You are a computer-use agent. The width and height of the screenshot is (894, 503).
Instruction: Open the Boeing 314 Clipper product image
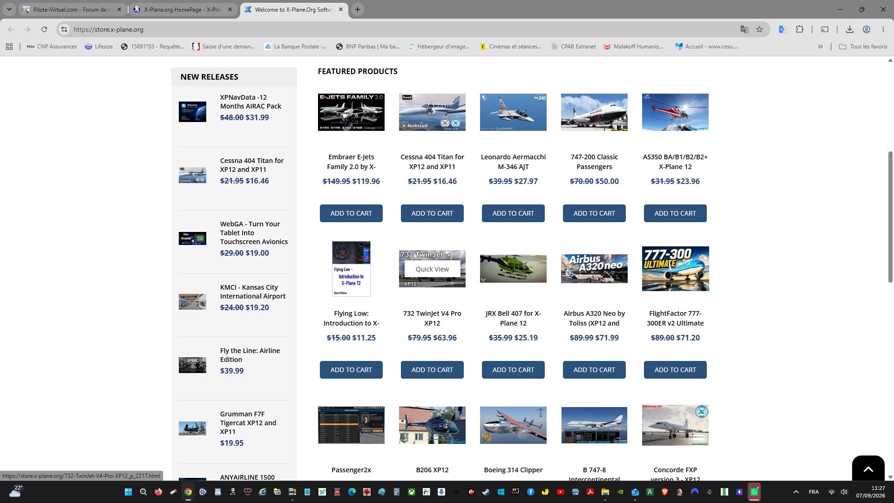point(513,425)
